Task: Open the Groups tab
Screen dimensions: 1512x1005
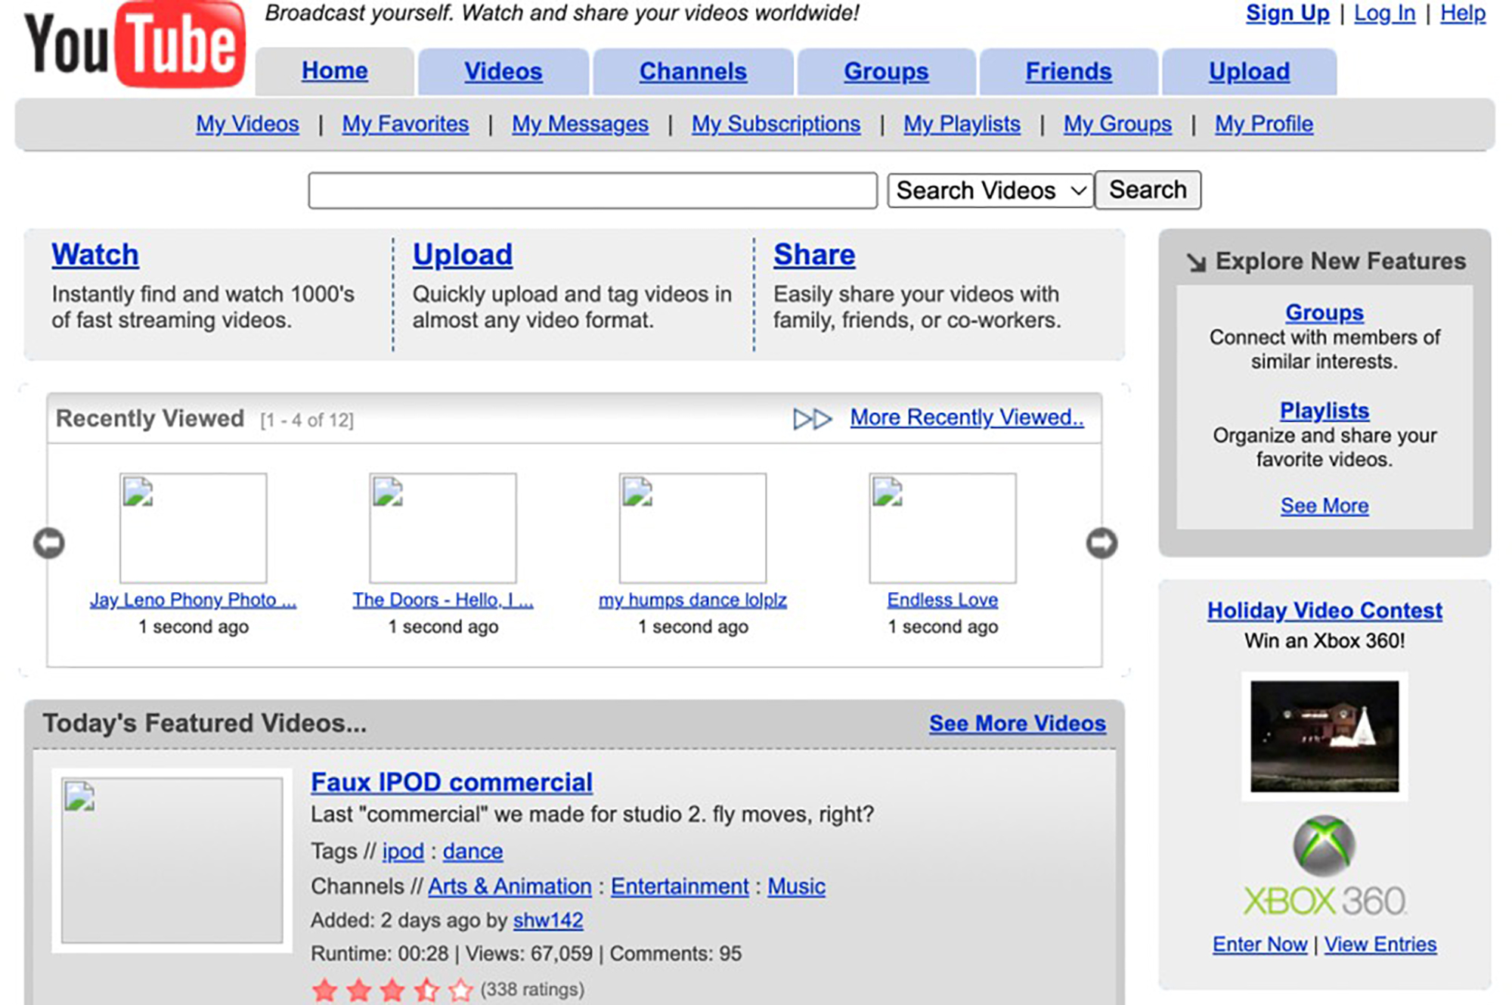Action: [886, 71]
